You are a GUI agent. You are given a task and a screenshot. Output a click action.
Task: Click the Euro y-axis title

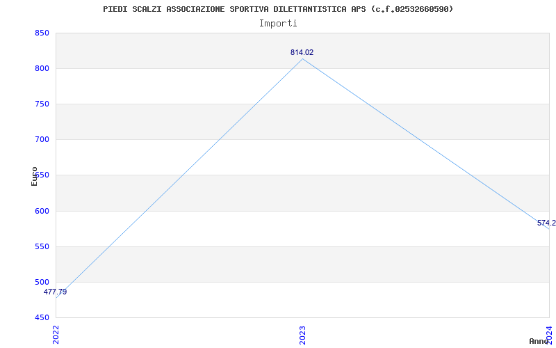click(x=34, y=176)
